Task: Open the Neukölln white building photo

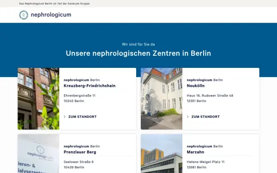Action: (x=162, y=99)
